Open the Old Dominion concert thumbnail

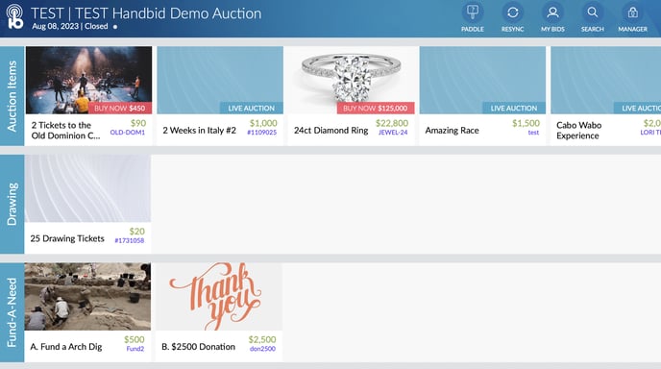point(88,80)
